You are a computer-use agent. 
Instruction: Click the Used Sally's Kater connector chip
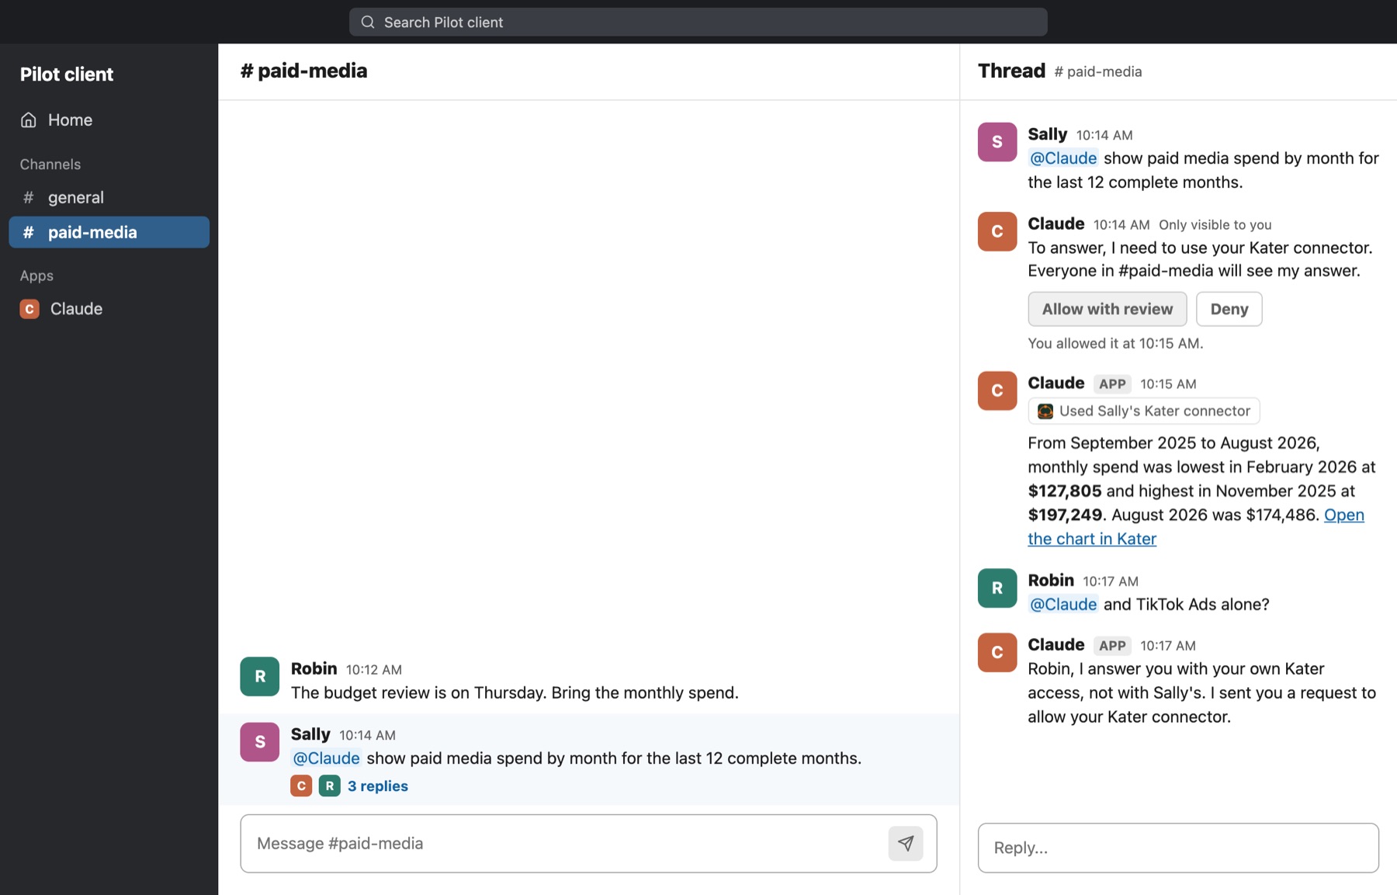pyautogui.click(x=1143, y=411)
